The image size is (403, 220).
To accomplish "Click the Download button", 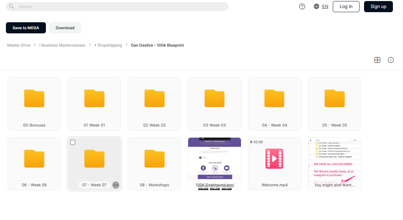I will [x=65, y=28].
